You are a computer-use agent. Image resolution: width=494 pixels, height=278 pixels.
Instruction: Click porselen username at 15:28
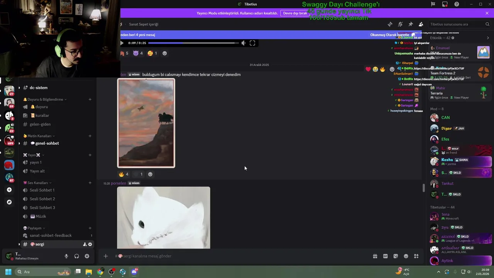[118, 183]
